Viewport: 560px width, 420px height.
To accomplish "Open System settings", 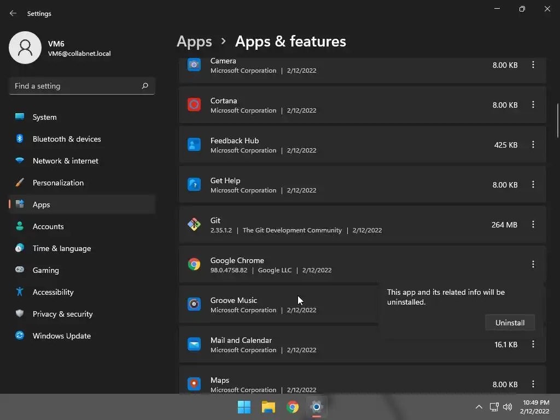I will point(82,117).
